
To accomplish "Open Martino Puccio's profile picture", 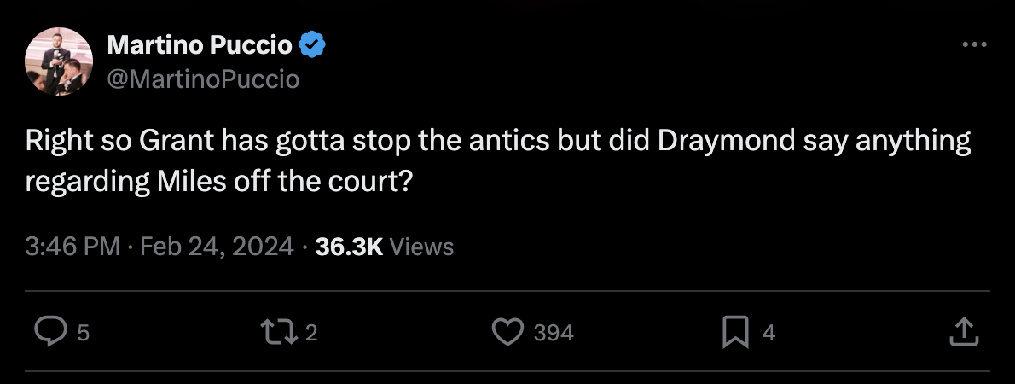I will 59,61.
